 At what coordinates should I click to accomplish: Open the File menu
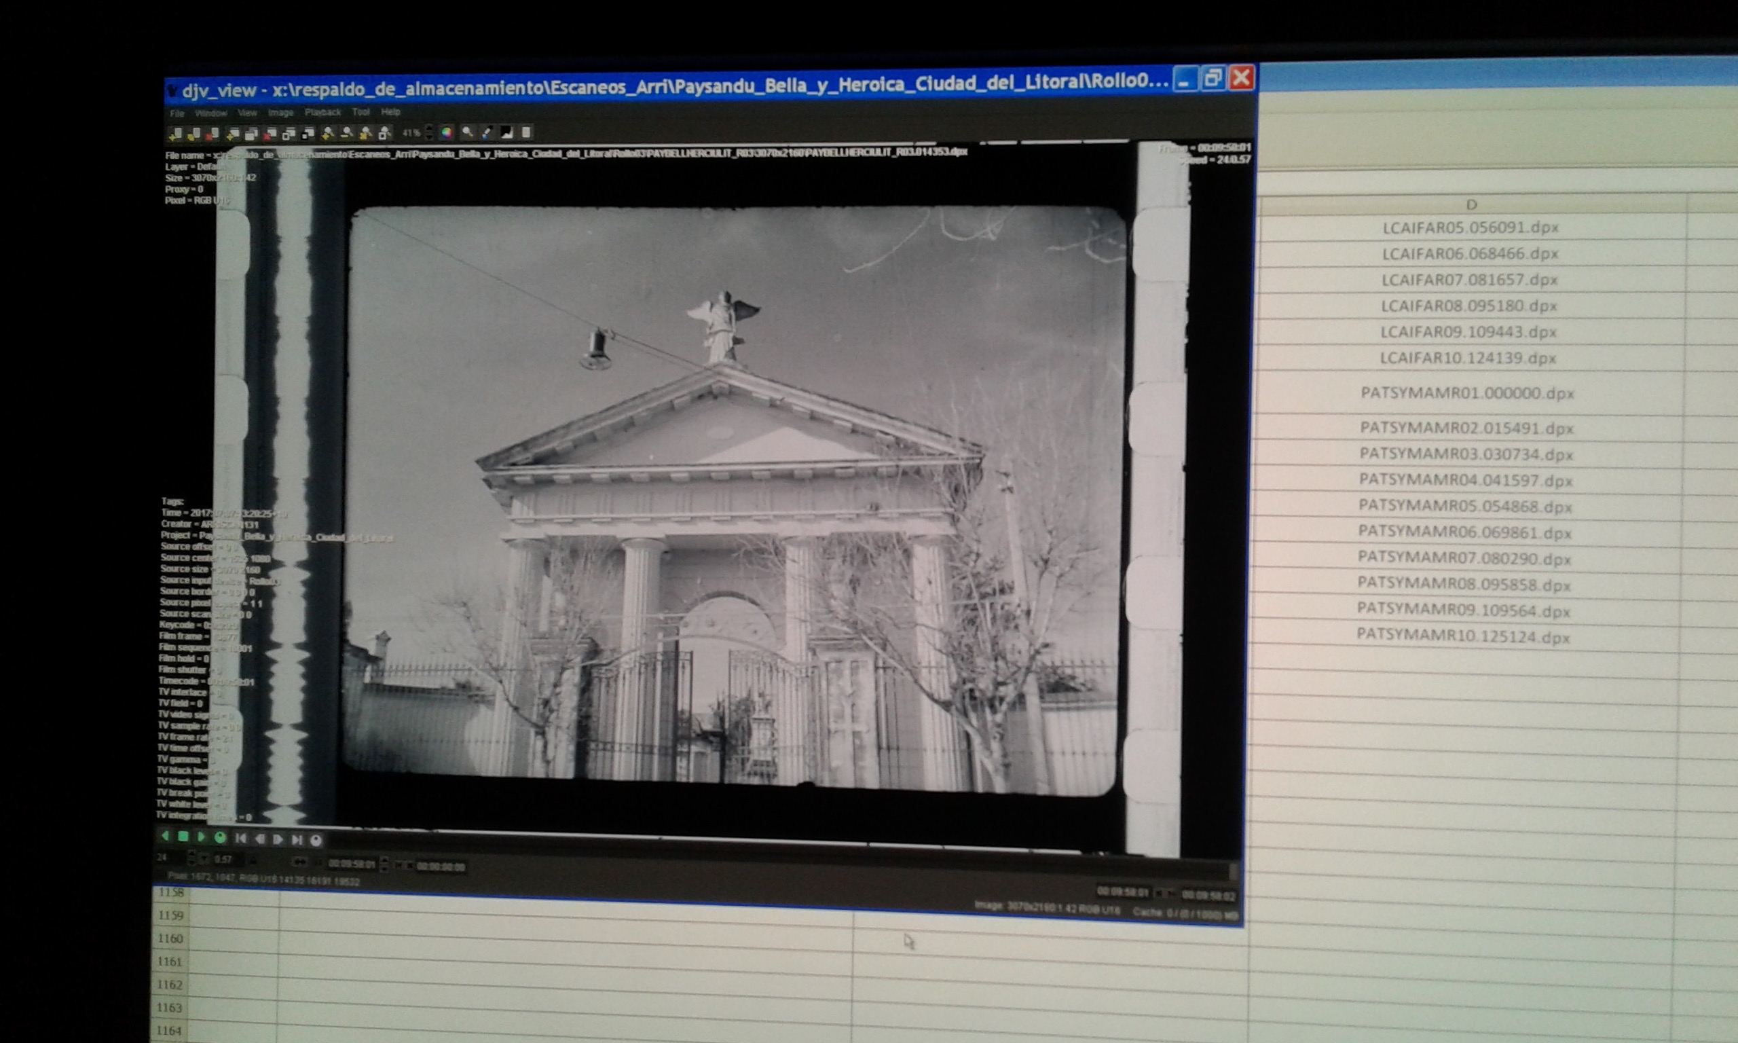point(177,114)
